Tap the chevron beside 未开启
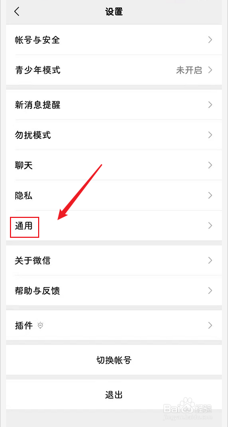 click(x=210, y=70)
